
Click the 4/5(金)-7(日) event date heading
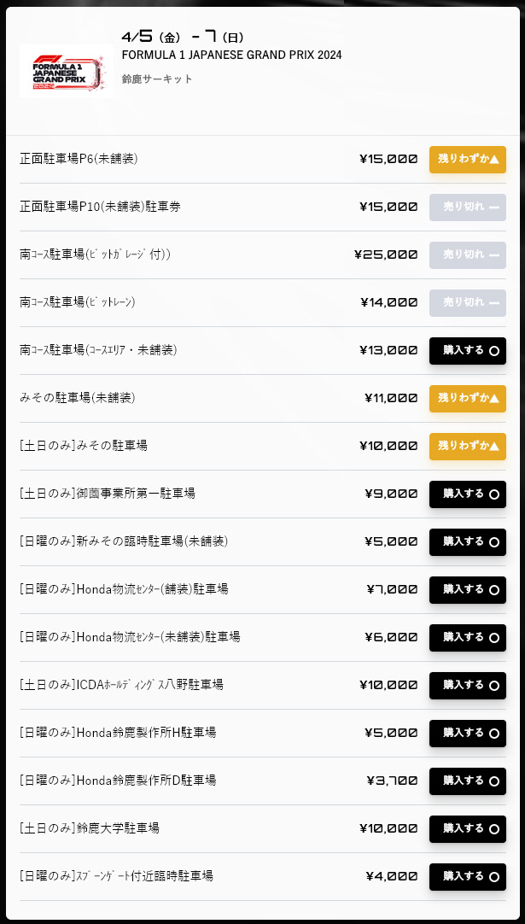pyautogui.click(x=179, y=36)
